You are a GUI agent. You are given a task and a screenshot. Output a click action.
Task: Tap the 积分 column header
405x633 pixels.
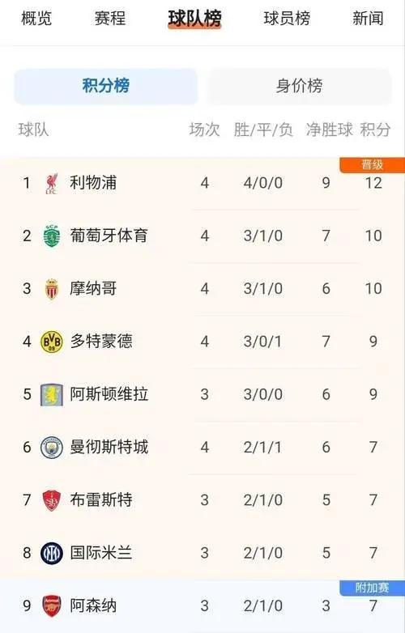(x=375, y=130)
